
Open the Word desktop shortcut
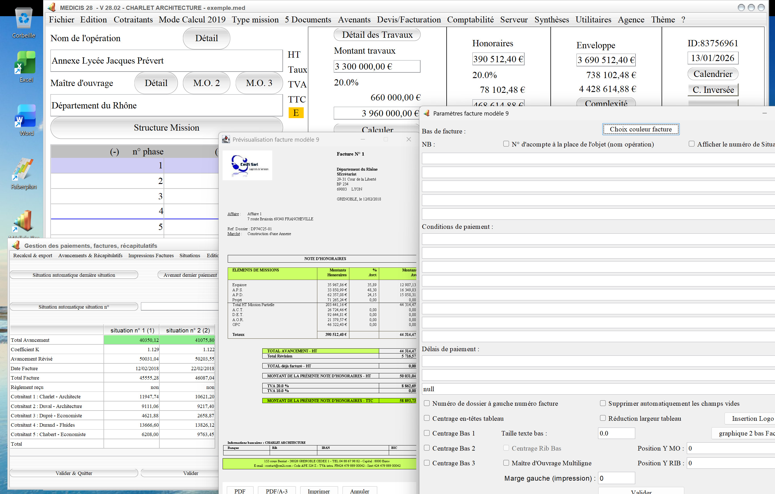coord(25,120)
